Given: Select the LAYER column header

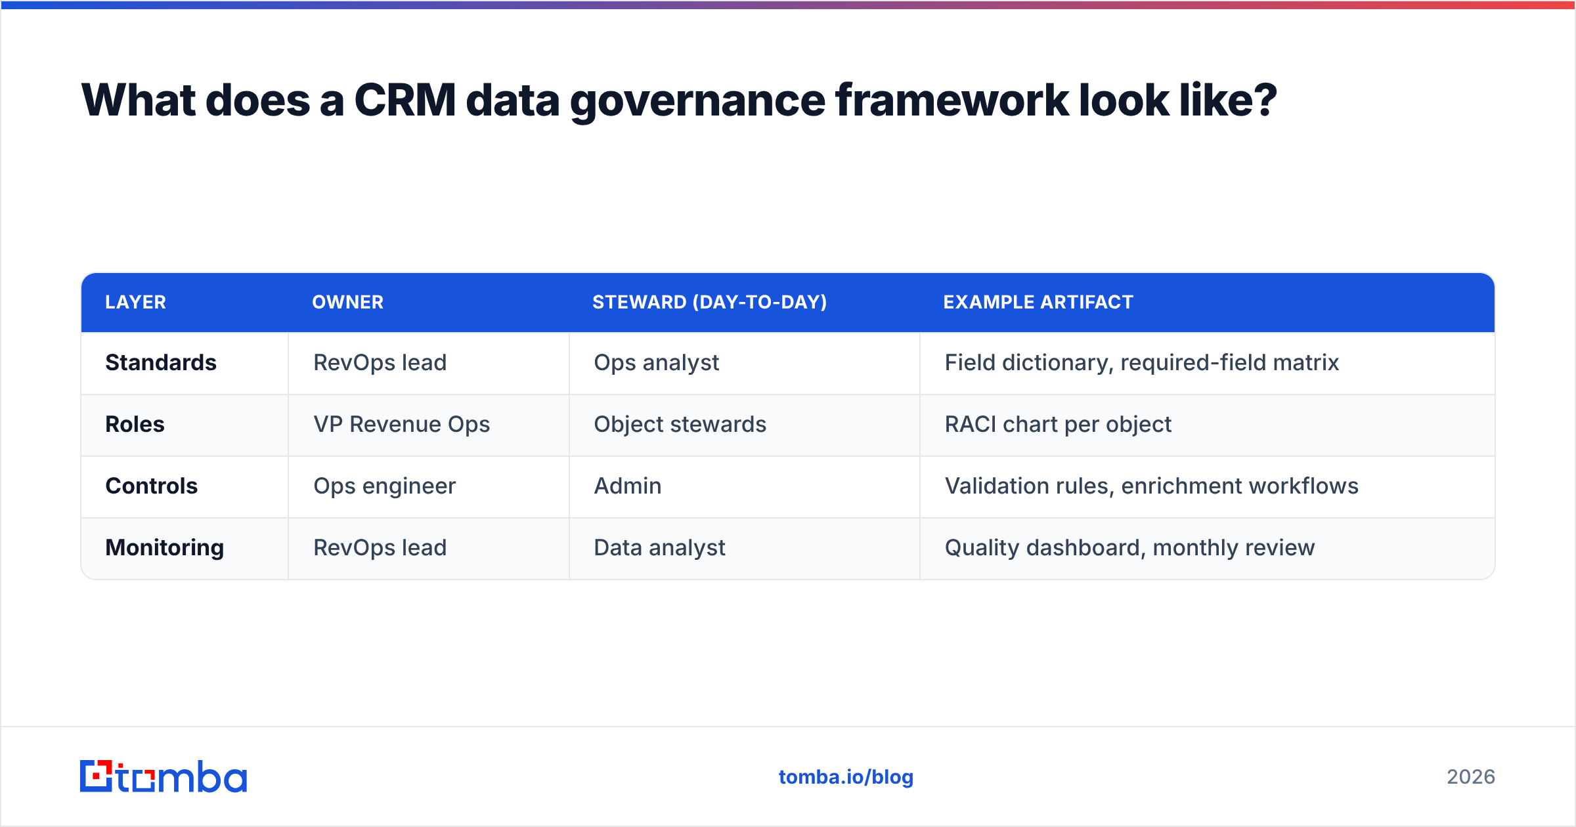Looking at the screenshot, I should (136, 302).
